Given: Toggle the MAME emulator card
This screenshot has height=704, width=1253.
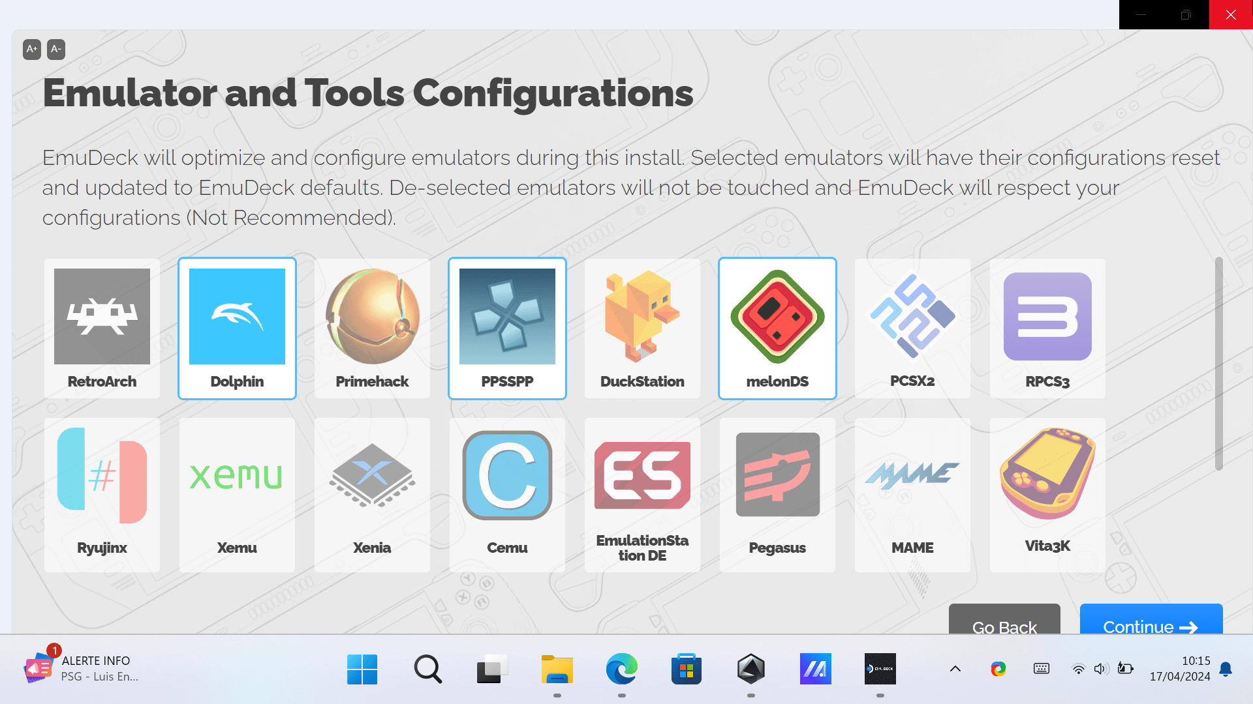Looking at the screenshot, I should click(x=912, y=495).
